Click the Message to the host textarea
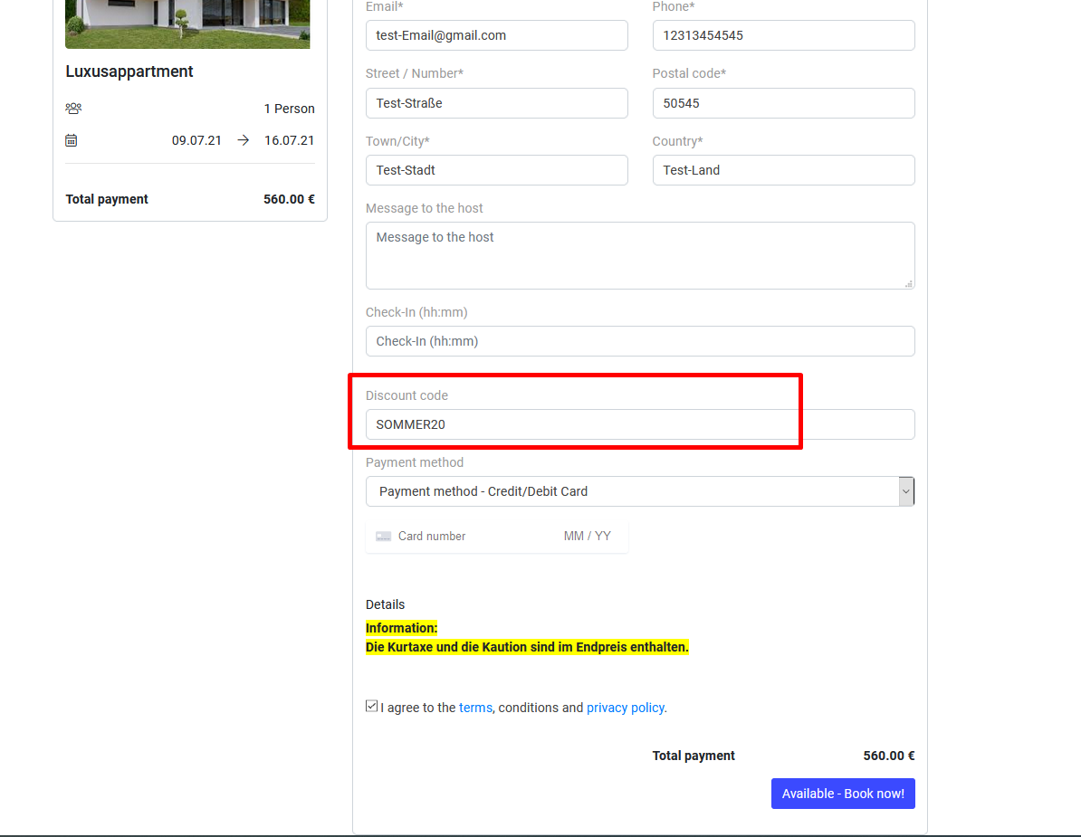1081x837 pixels. click(x=640, y=255)
